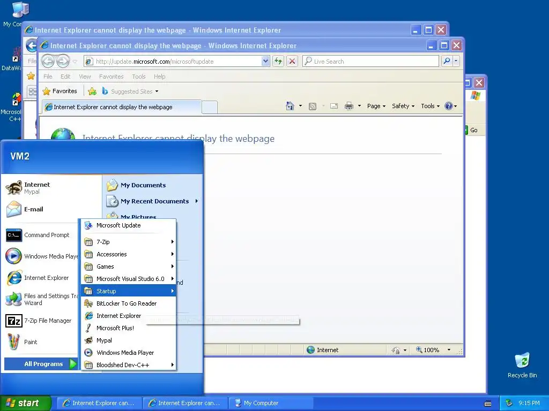Open a new blank IE tab

coord(210,107)
